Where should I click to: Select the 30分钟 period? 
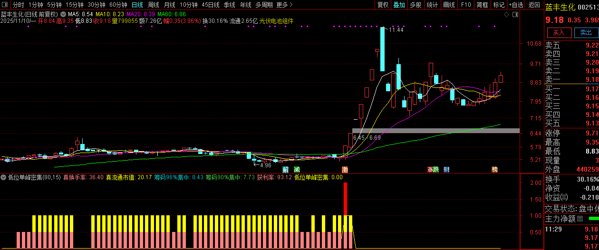[97, 5]
